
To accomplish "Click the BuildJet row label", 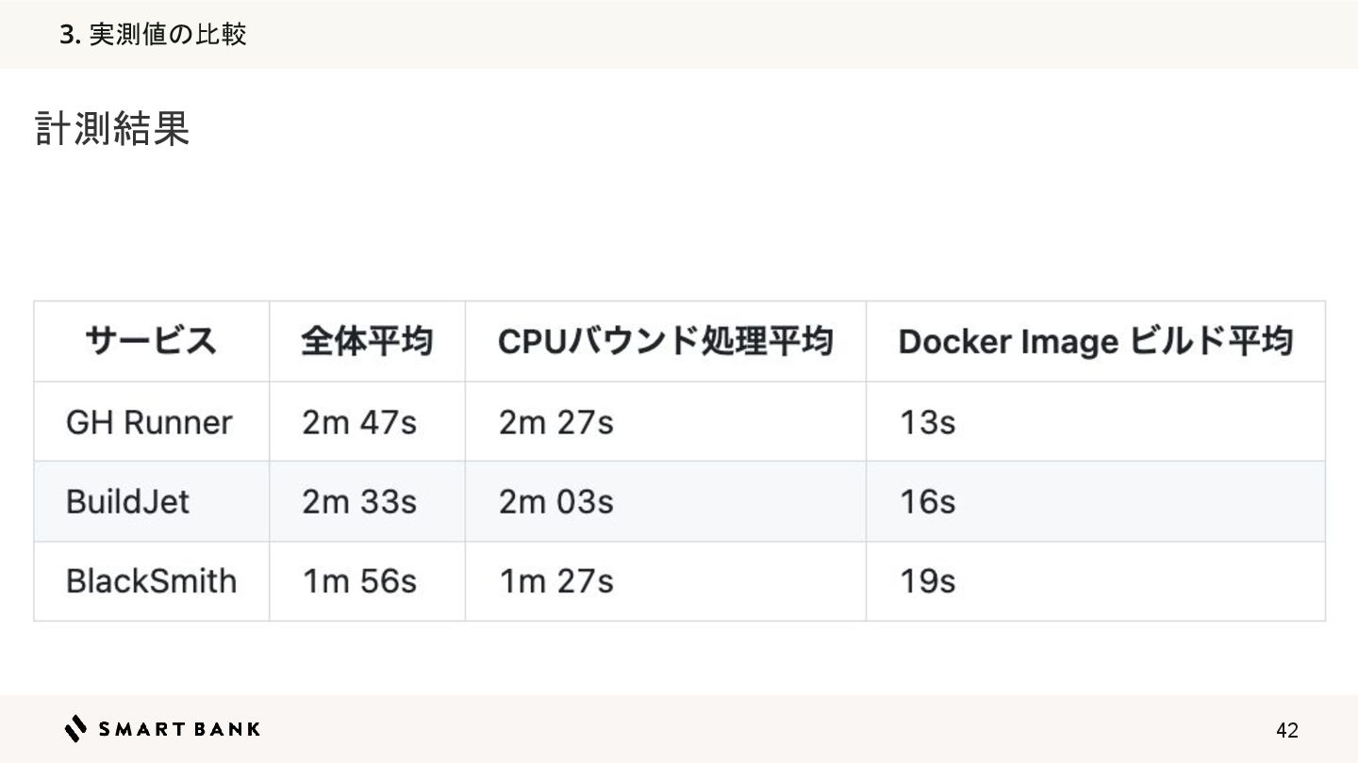I will tap(128, 501).
